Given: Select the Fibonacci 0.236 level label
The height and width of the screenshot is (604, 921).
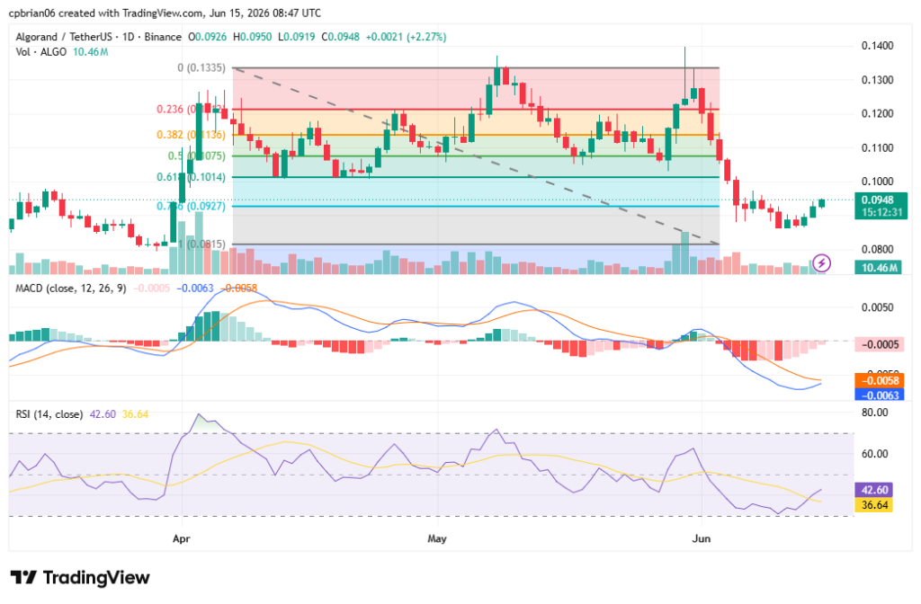Looking at the screenshot, I should (x=191, y=110).
